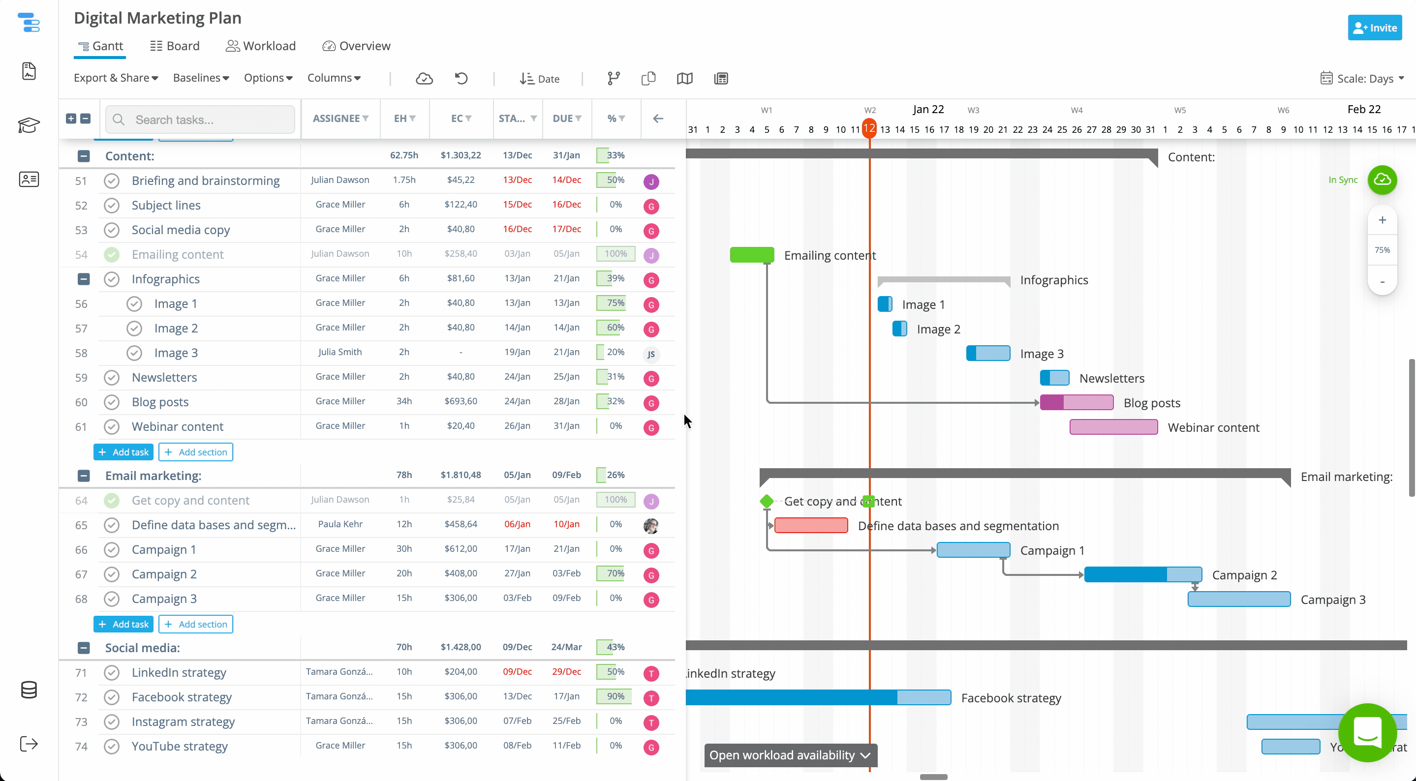Viewport: 1416px width, 781px height.
Task: Click the cloud sync icon in toolbar
Action: [424, 79]
